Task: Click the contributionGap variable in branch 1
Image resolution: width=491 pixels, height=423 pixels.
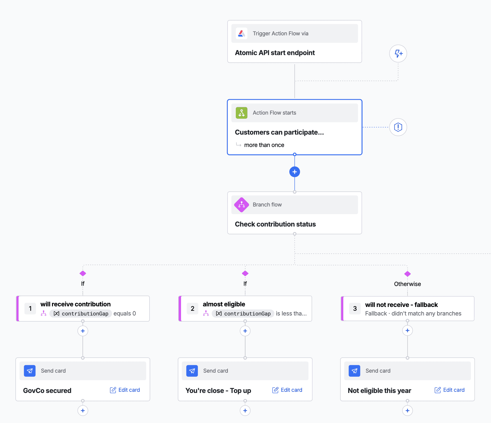Action: (x=81, y=314)
